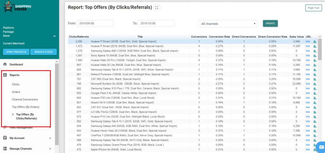325x153 pixels.
Task: Open the All channels dropdown
Action: click(x=227, y=24)
